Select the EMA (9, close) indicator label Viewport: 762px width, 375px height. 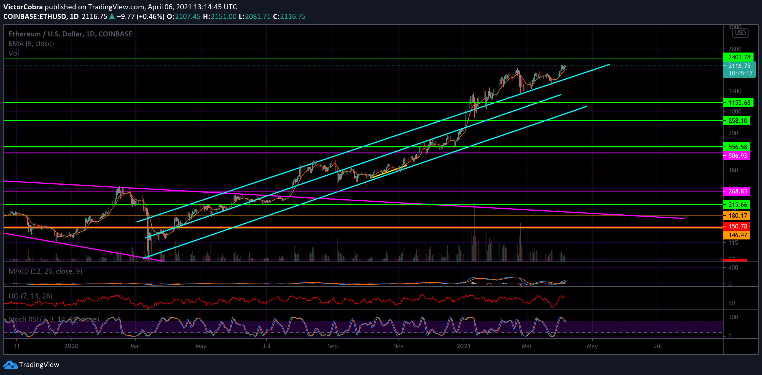pos(31,44)
